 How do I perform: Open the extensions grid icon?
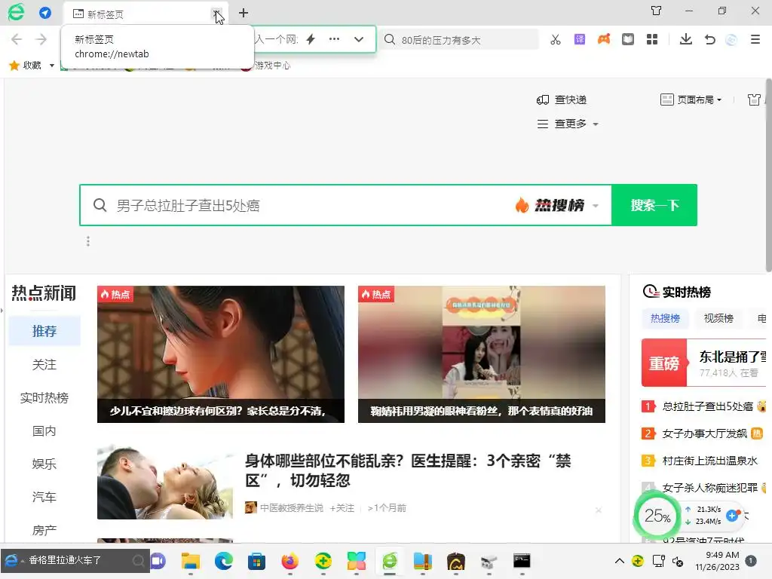tap(652, 39)
